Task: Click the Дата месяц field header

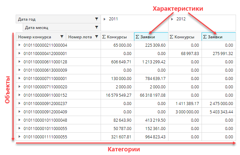Action: coord(57,27)
